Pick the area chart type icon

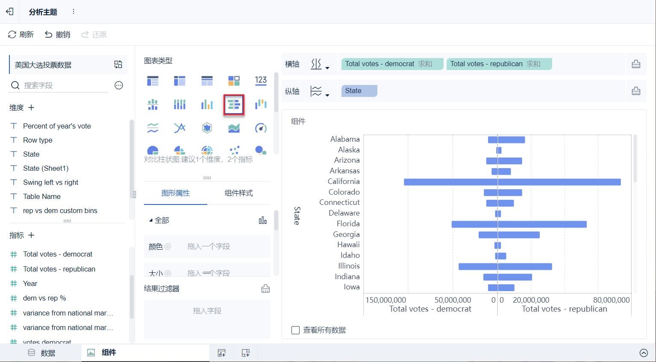tap(234, 128)
